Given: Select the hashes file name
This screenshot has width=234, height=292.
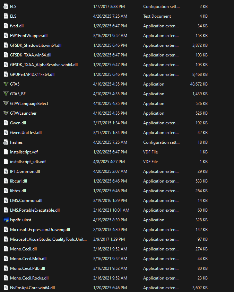Looking at the screenshot, I should pyautogui.click(x=16, y=142).
